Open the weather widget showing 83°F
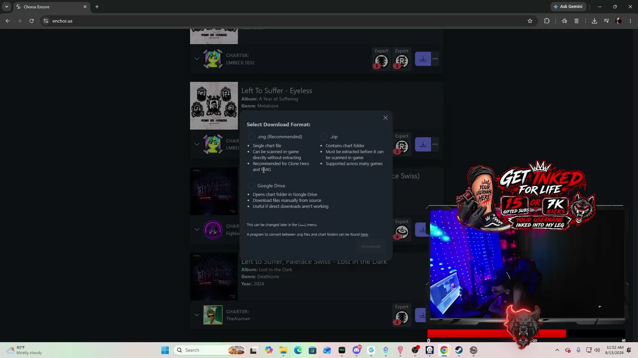The width and height of the screenshot is (638, 358). click(x=24, y=350)
